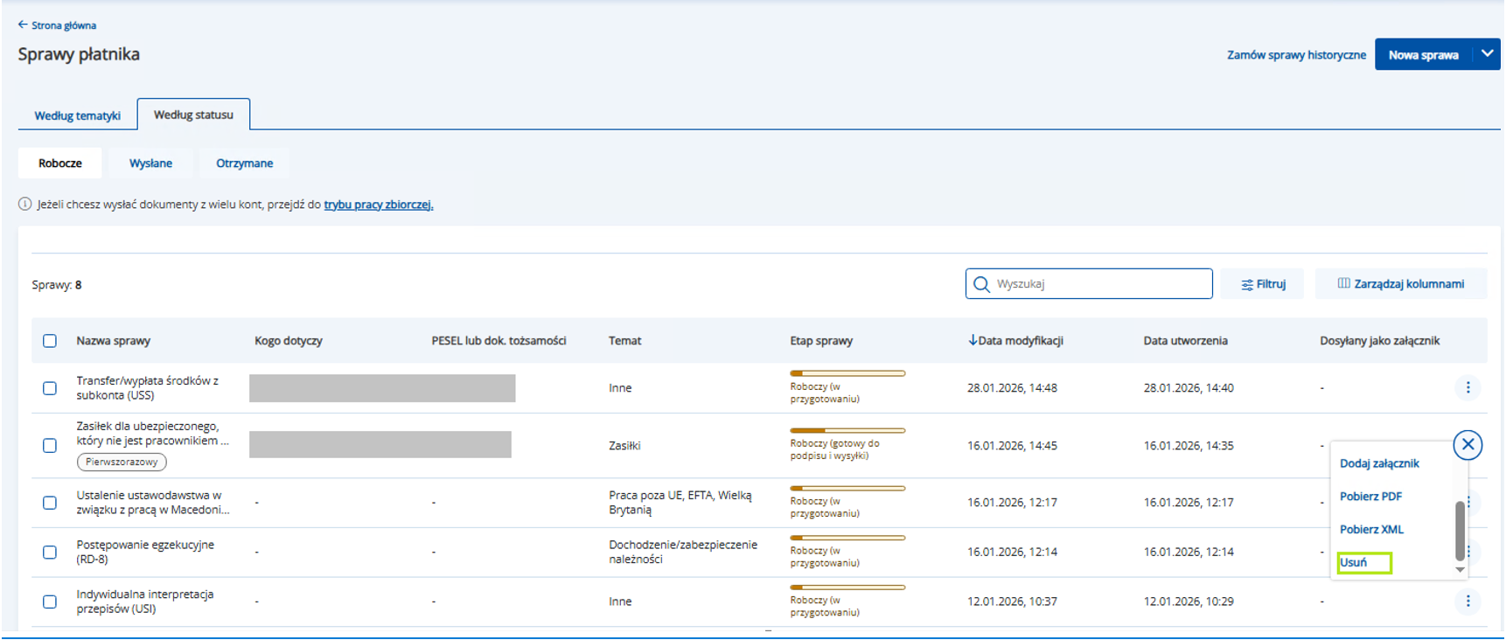The image size is (1506, 640).
Task: Sort by Data modyfikacji arrow
Action: (x=973, y=340)
